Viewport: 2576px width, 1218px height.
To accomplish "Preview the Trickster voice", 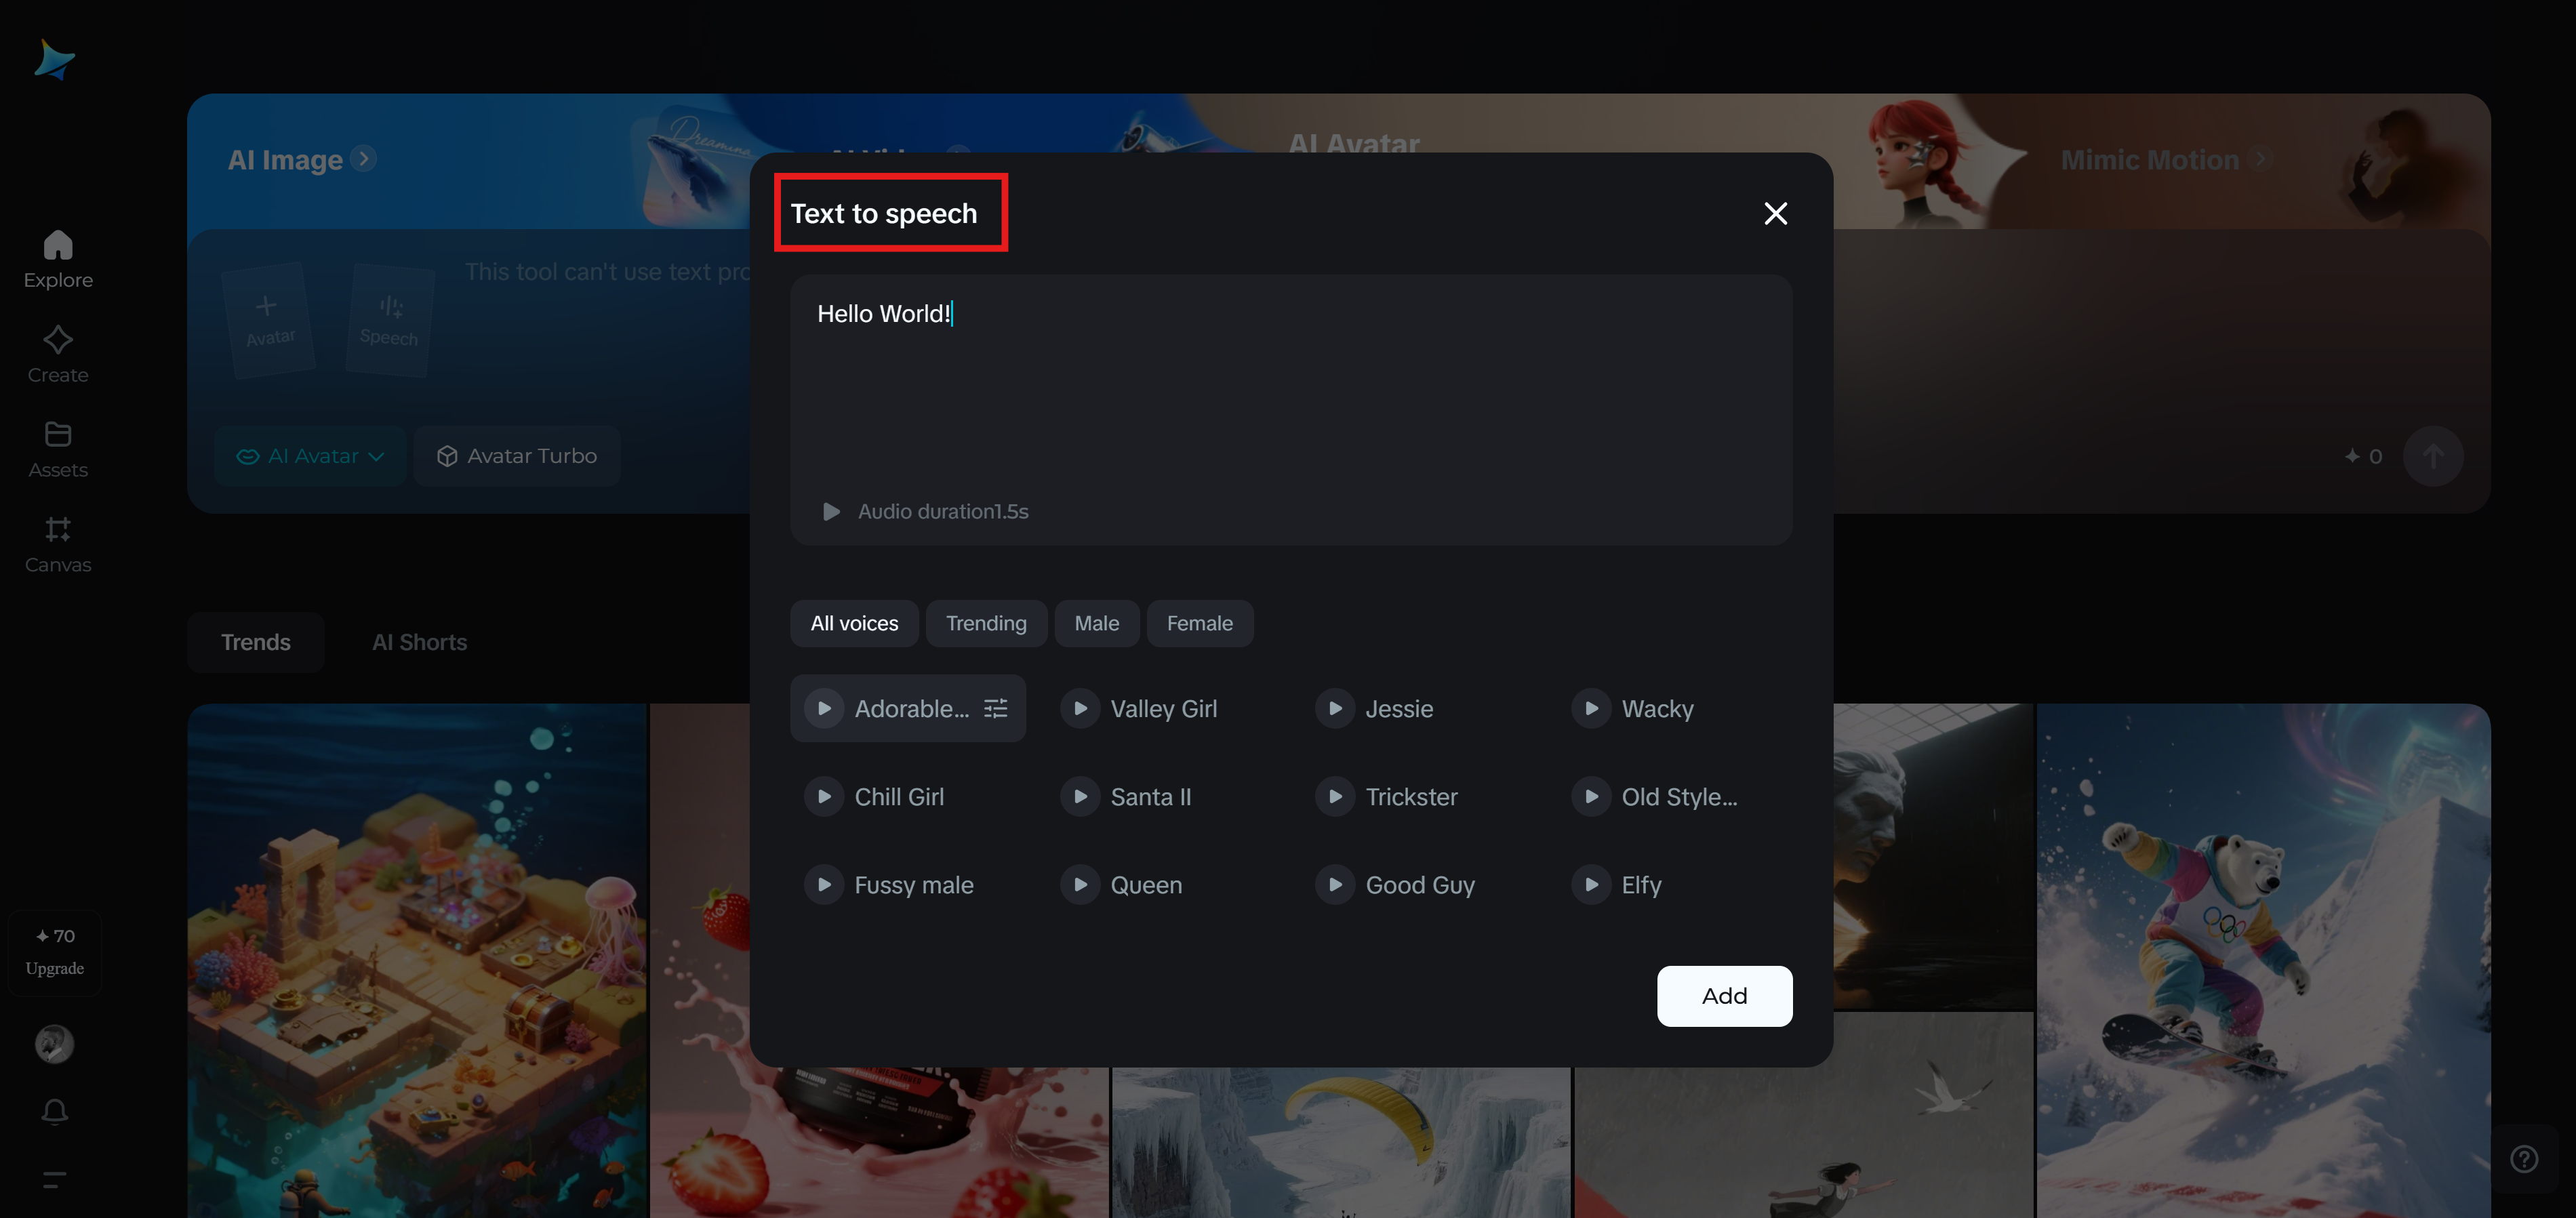I will pos(1335,797).
